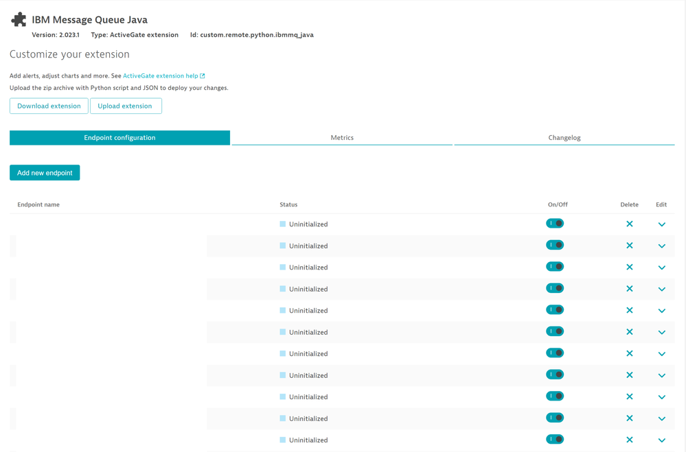Switch to the Metrics tab

pyautogui.click(x=342, y=138)
